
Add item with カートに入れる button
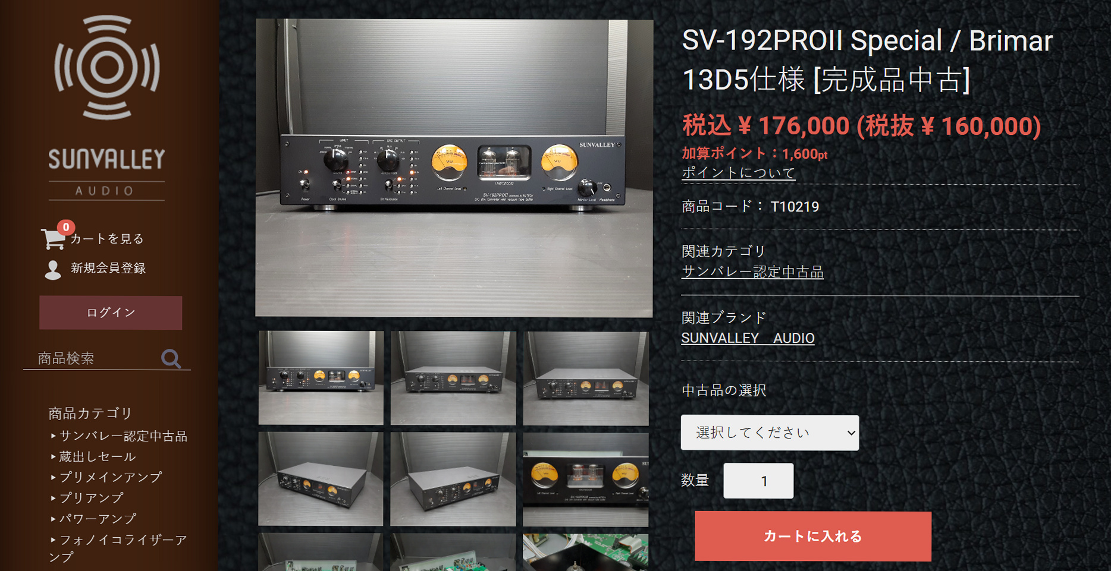pos(812,536)
